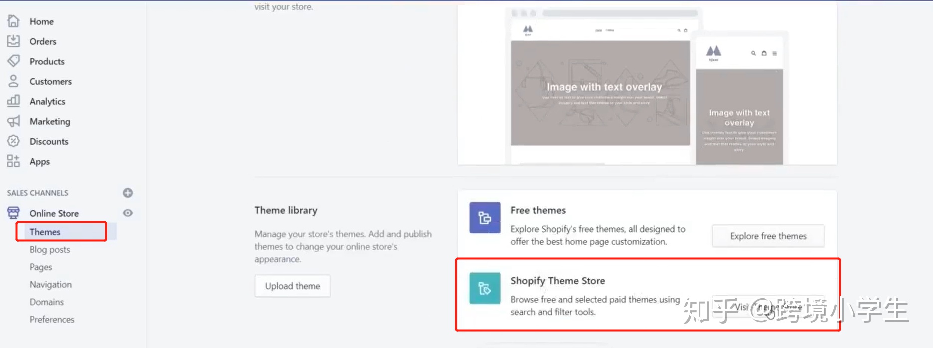Click the Analytics bar chart icon
Viewport: 933px width, 348px height.
pyautogui.click(x=13, y=101)
